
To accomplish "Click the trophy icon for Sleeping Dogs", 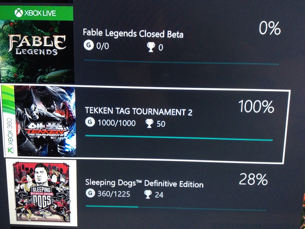I will [147, 195].
